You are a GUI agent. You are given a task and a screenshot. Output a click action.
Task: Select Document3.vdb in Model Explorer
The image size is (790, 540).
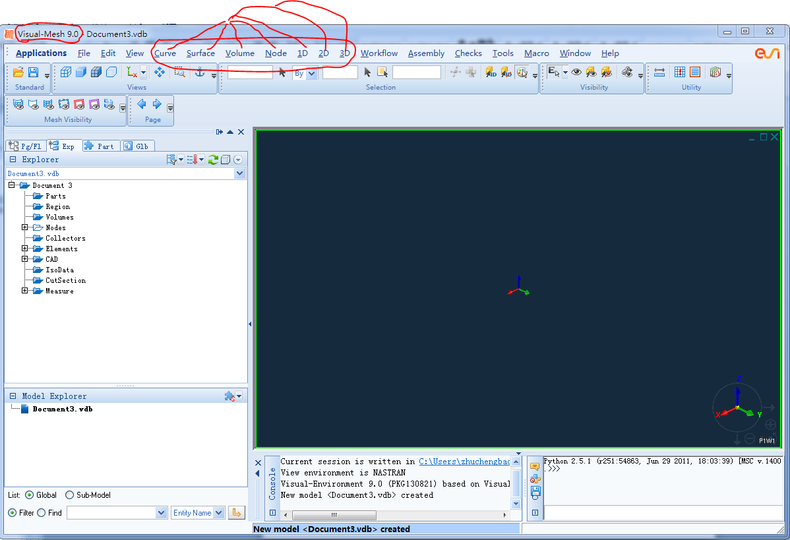coord(63,409)
